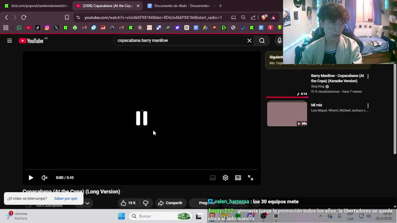
Task: Start voice search with the microphone icon
Action: tap(279, 41)
